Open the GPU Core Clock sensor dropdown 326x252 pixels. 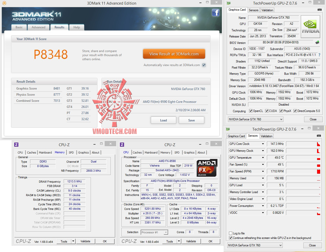coord(263,144)
